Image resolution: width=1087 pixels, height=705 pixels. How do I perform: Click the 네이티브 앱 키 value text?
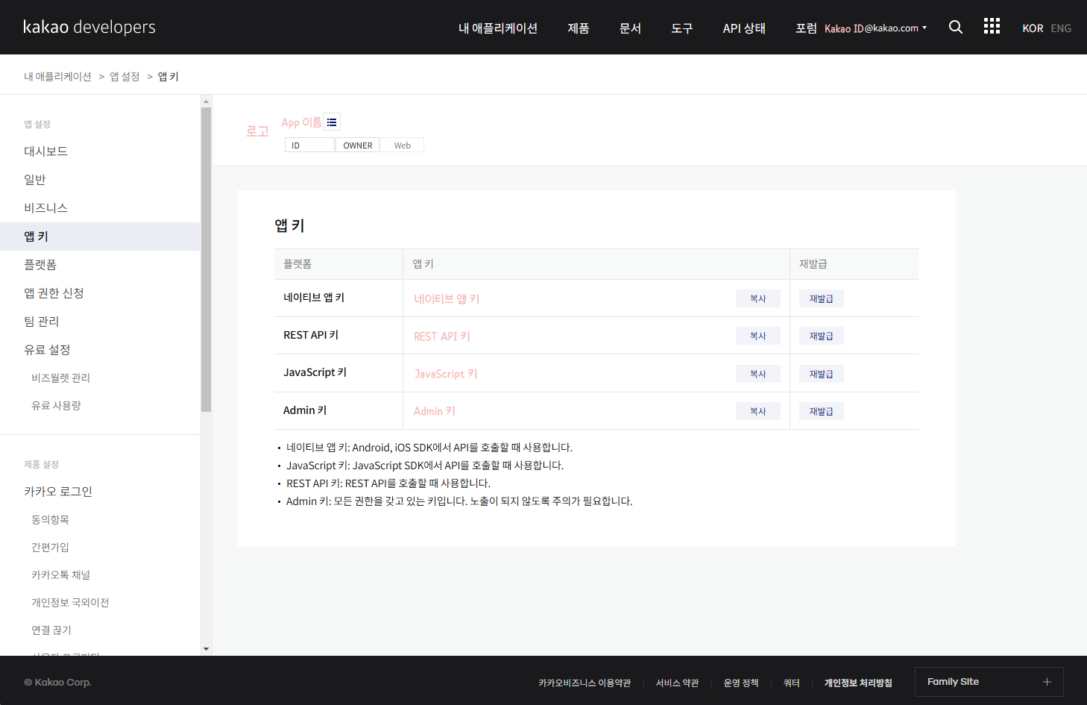(447, 299)
